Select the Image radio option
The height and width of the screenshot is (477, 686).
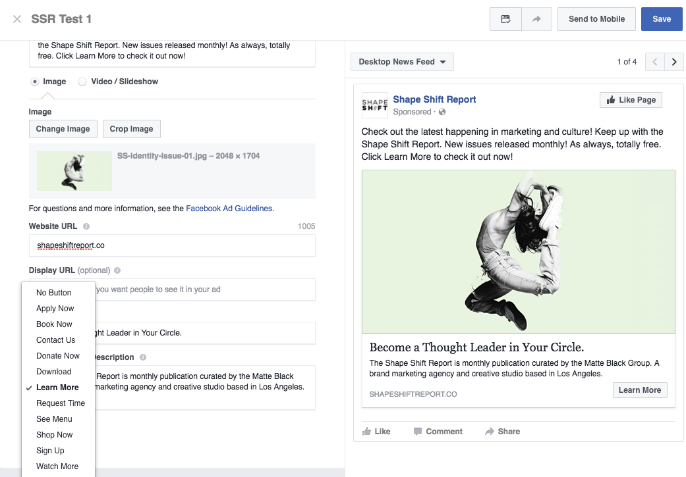tap(34, 82)
